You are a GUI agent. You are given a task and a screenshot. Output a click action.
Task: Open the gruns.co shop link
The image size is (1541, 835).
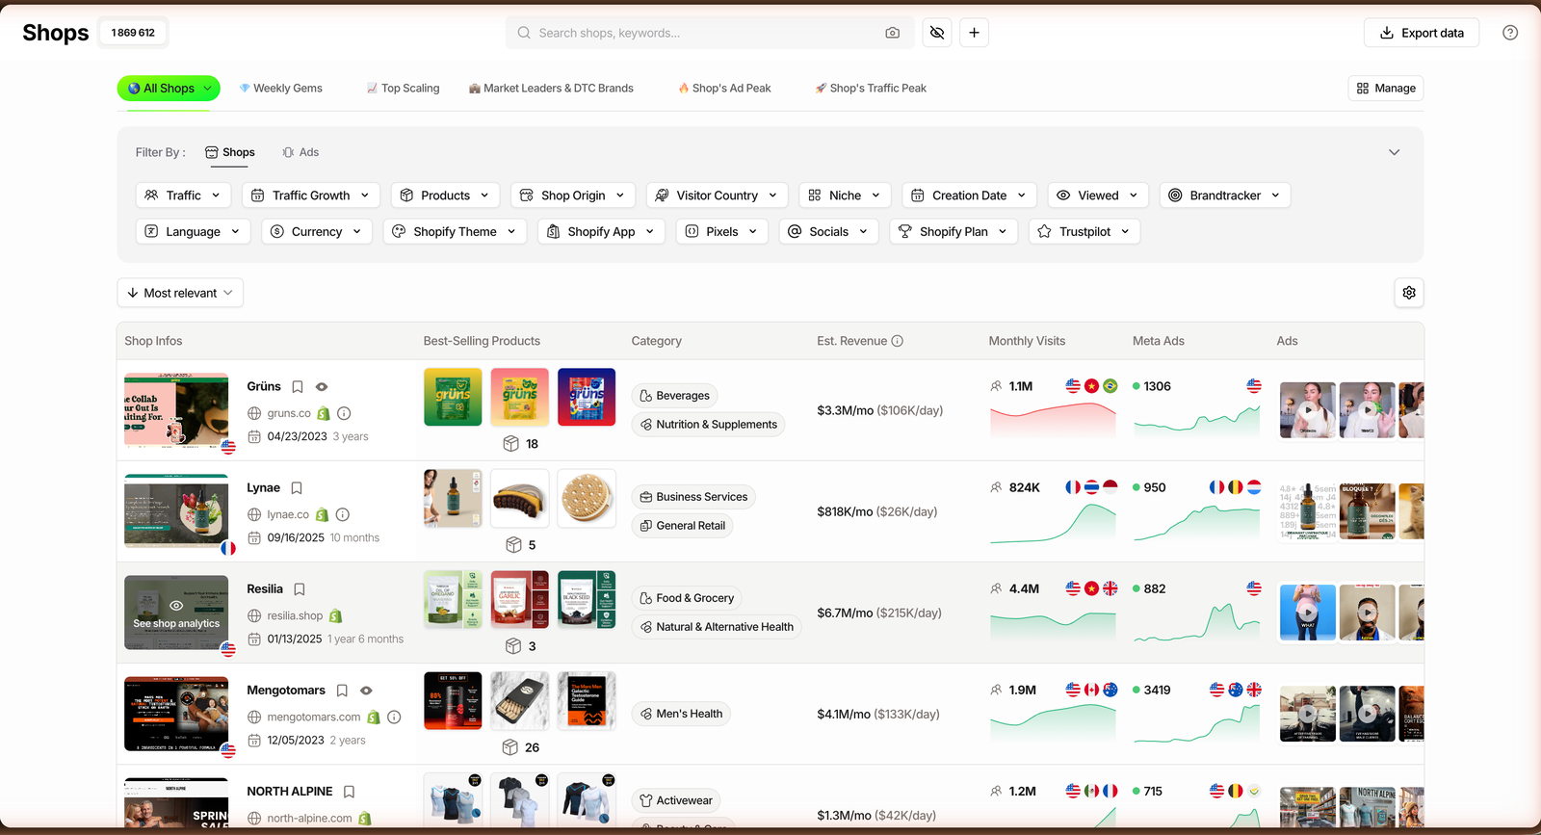(x=289, y=413)
